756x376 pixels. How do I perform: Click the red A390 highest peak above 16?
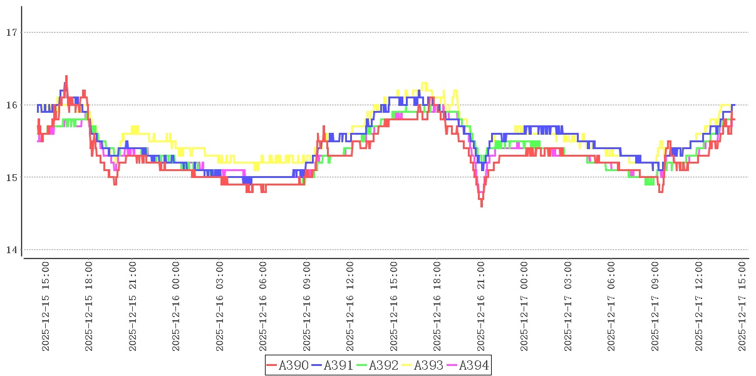[x=66, y=78]
